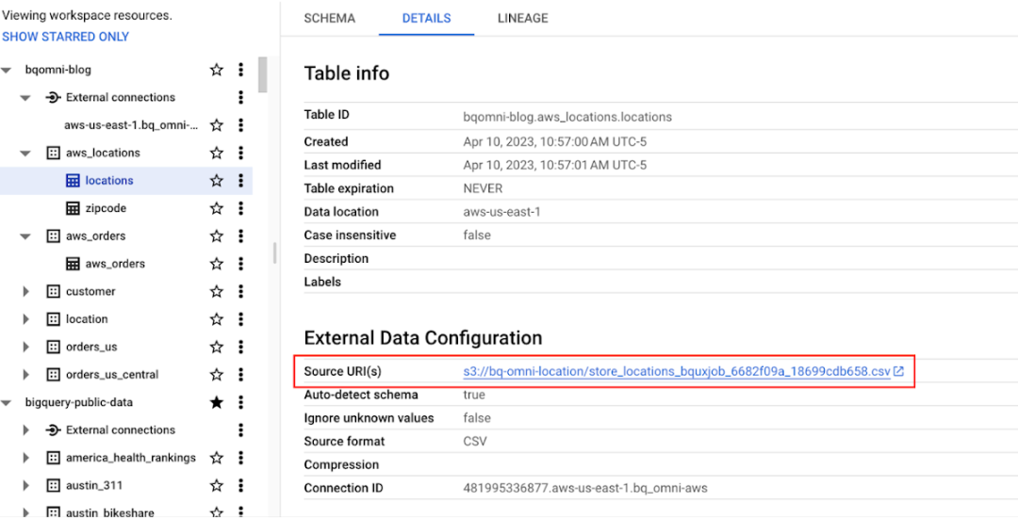Click the explorer panel vertical scrollbar
1018x518 pixels.
click(262, 75)
